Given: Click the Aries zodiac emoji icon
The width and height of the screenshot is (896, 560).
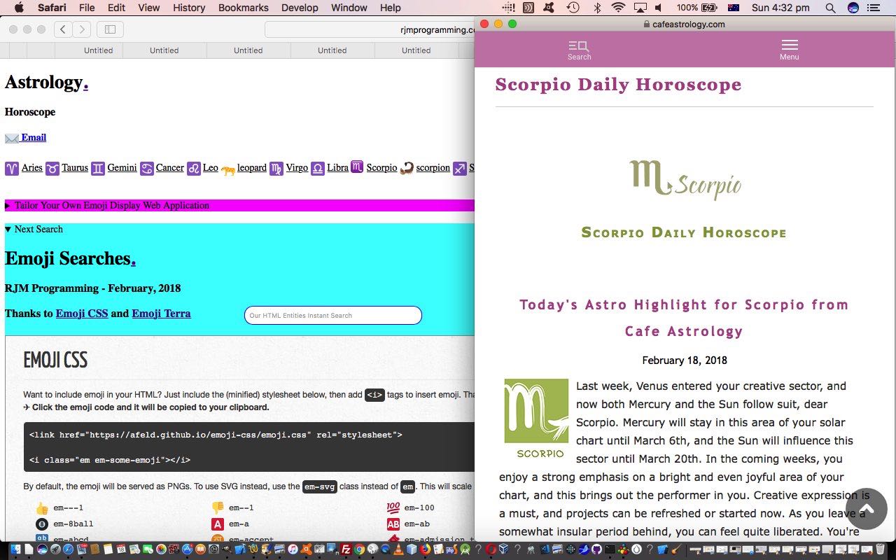Looking at the screenshot, I should (12, 169).
